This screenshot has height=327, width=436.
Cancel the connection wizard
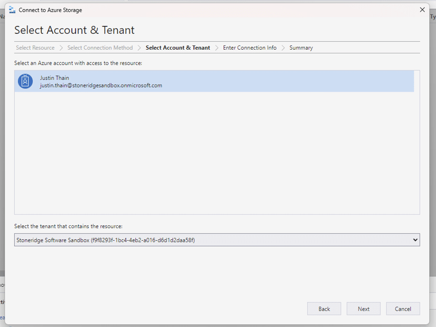[x=403, y=309]
